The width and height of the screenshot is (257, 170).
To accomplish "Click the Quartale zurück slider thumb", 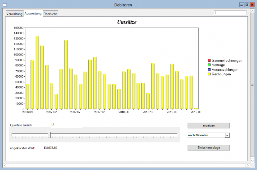I will point(49,135).
